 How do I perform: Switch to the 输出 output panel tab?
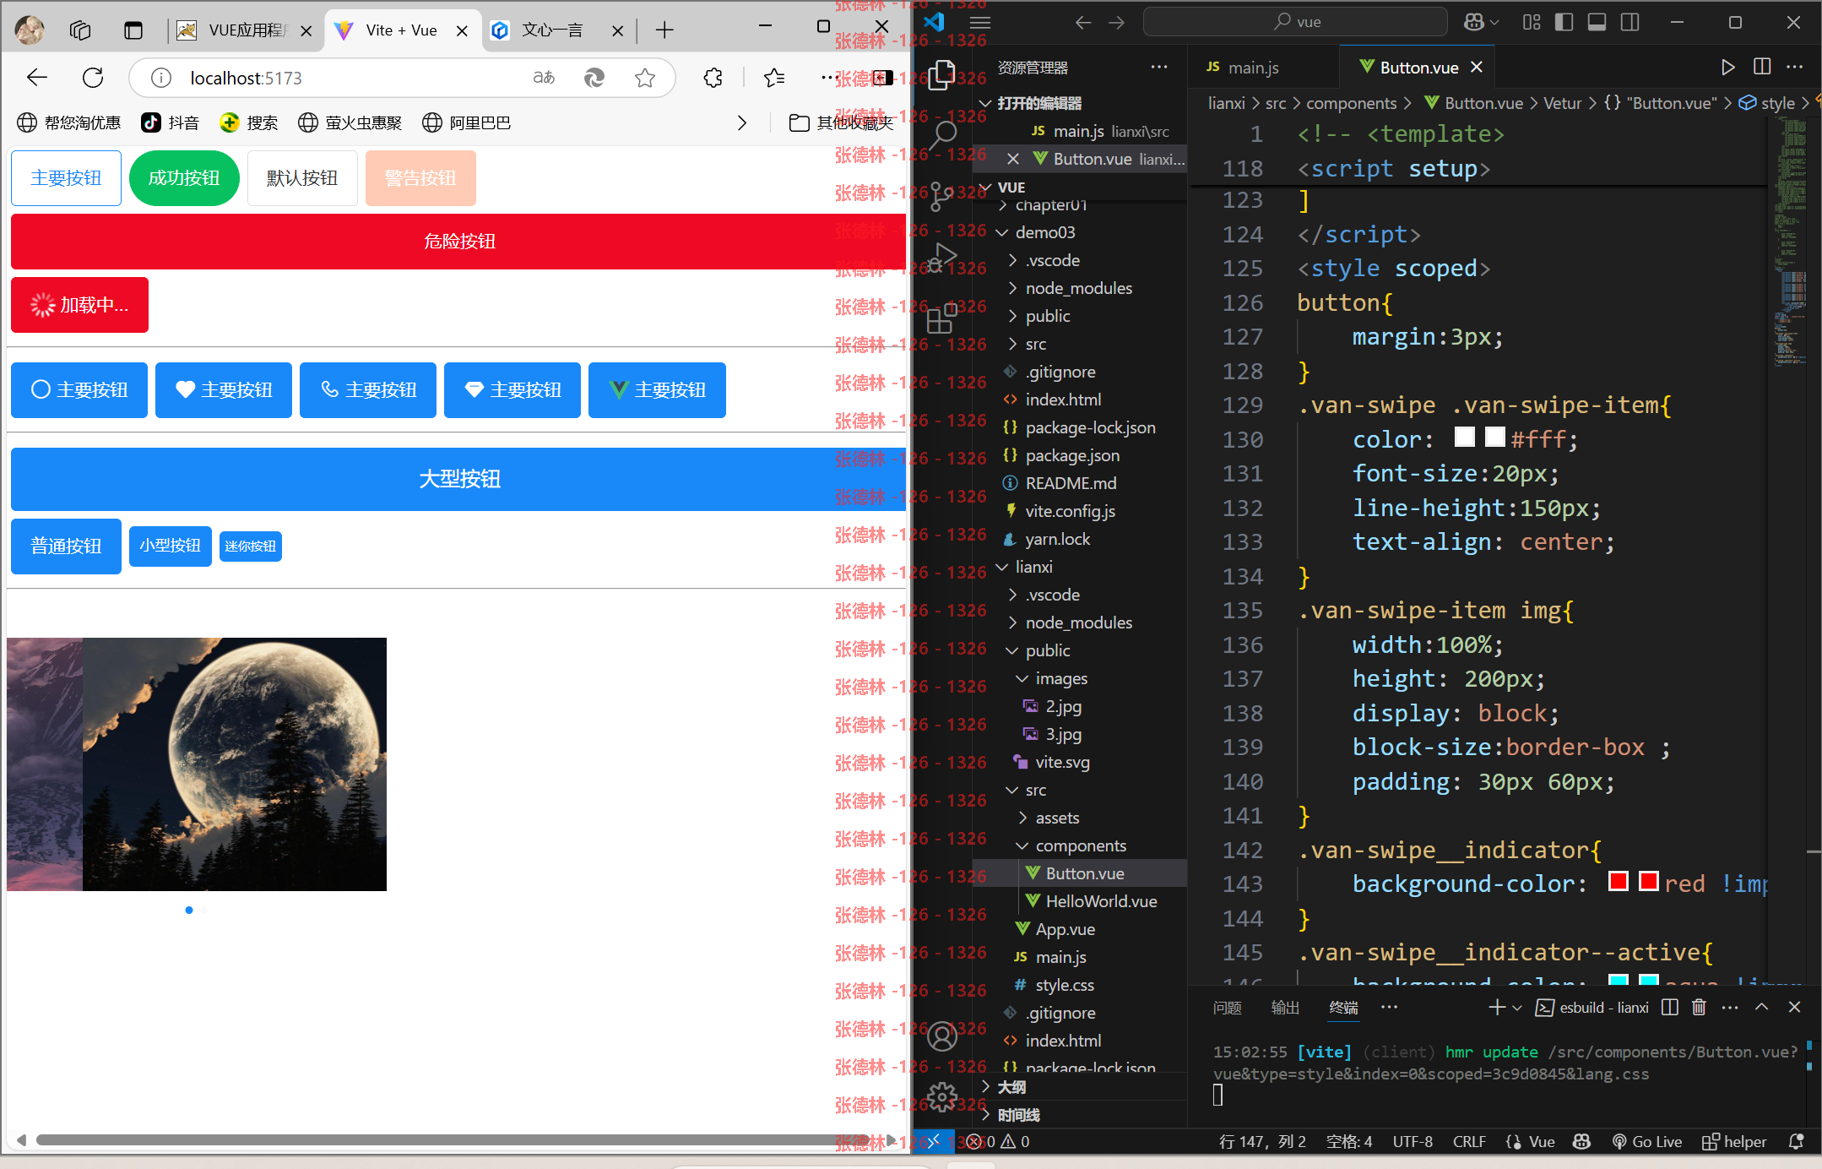(1285, 1007)
